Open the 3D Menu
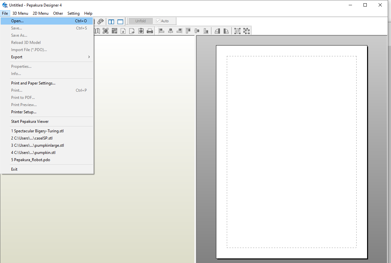Image resolution: width=391 pixels, height=263 pixels. tap(20, 13)
